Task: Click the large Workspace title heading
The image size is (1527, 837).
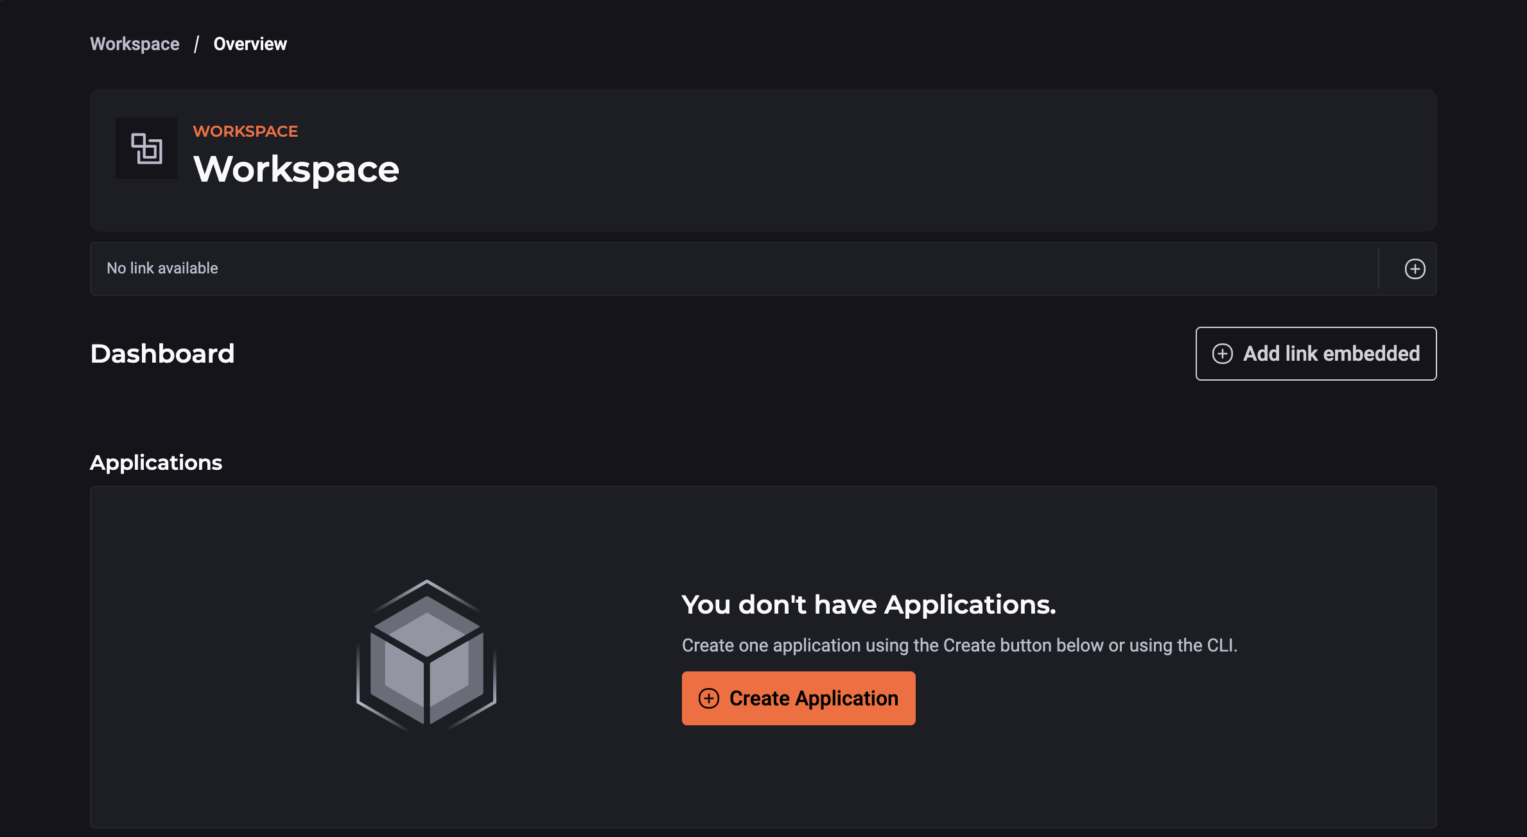Action: click(x=296, y=169)
